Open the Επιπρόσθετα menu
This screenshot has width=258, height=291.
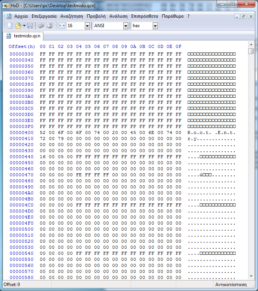(x=144, y=16)
